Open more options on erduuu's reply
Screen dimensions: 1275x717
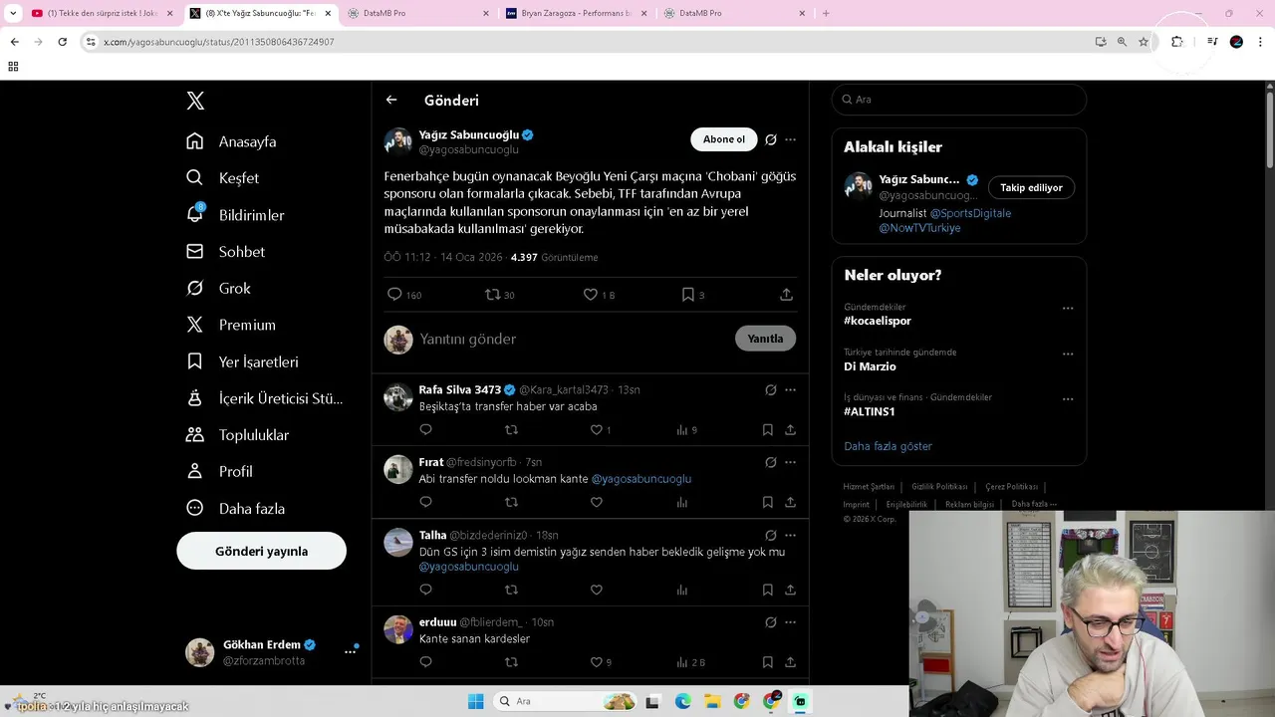click(x=790, y=621)
